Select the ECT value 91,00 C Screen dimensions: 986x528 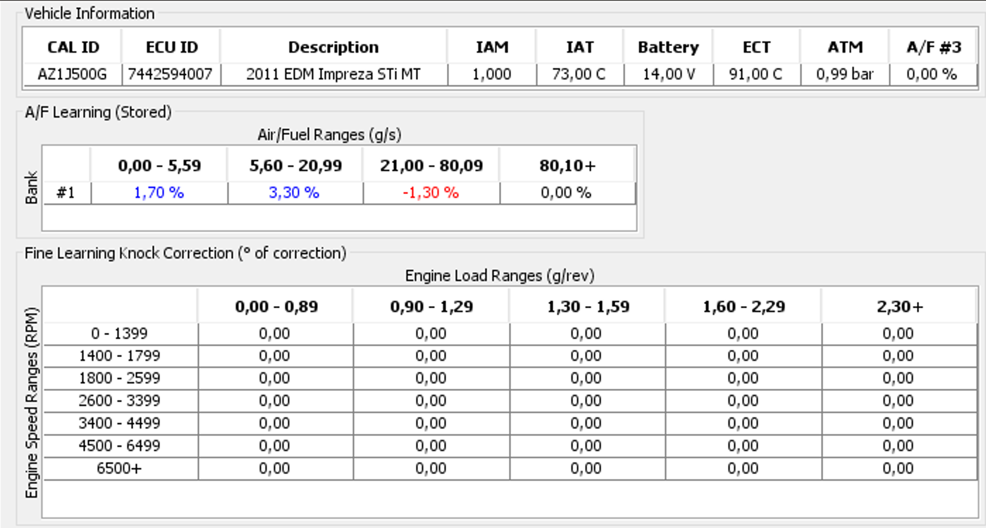[x=756, y=74]
